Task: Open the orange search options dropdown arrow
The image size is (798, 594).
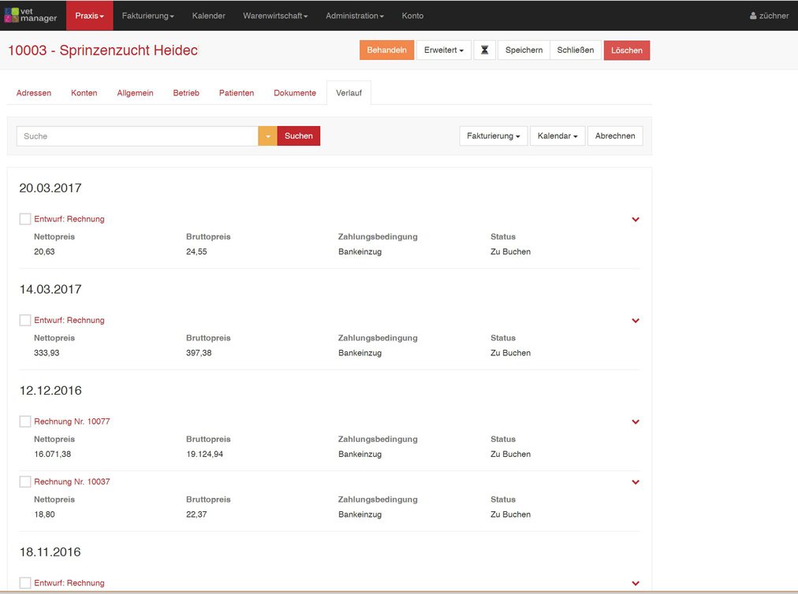Action: [x=267, y=136]
